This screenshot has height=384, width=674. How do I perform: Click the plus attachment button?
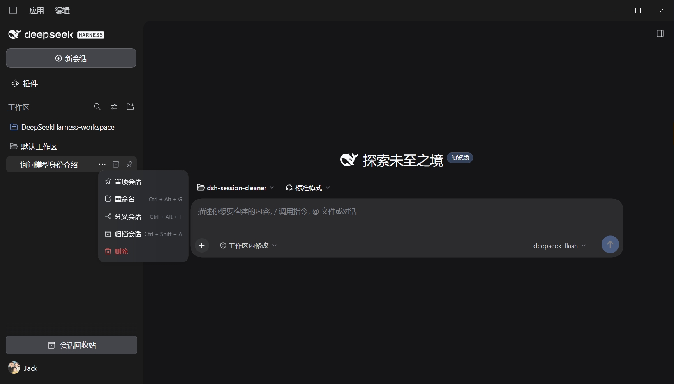202,246
